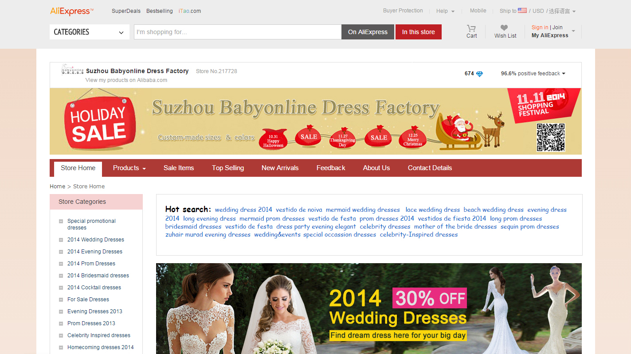
Task: Open For Sale Dresses category
Action: (x=88, y=300)
